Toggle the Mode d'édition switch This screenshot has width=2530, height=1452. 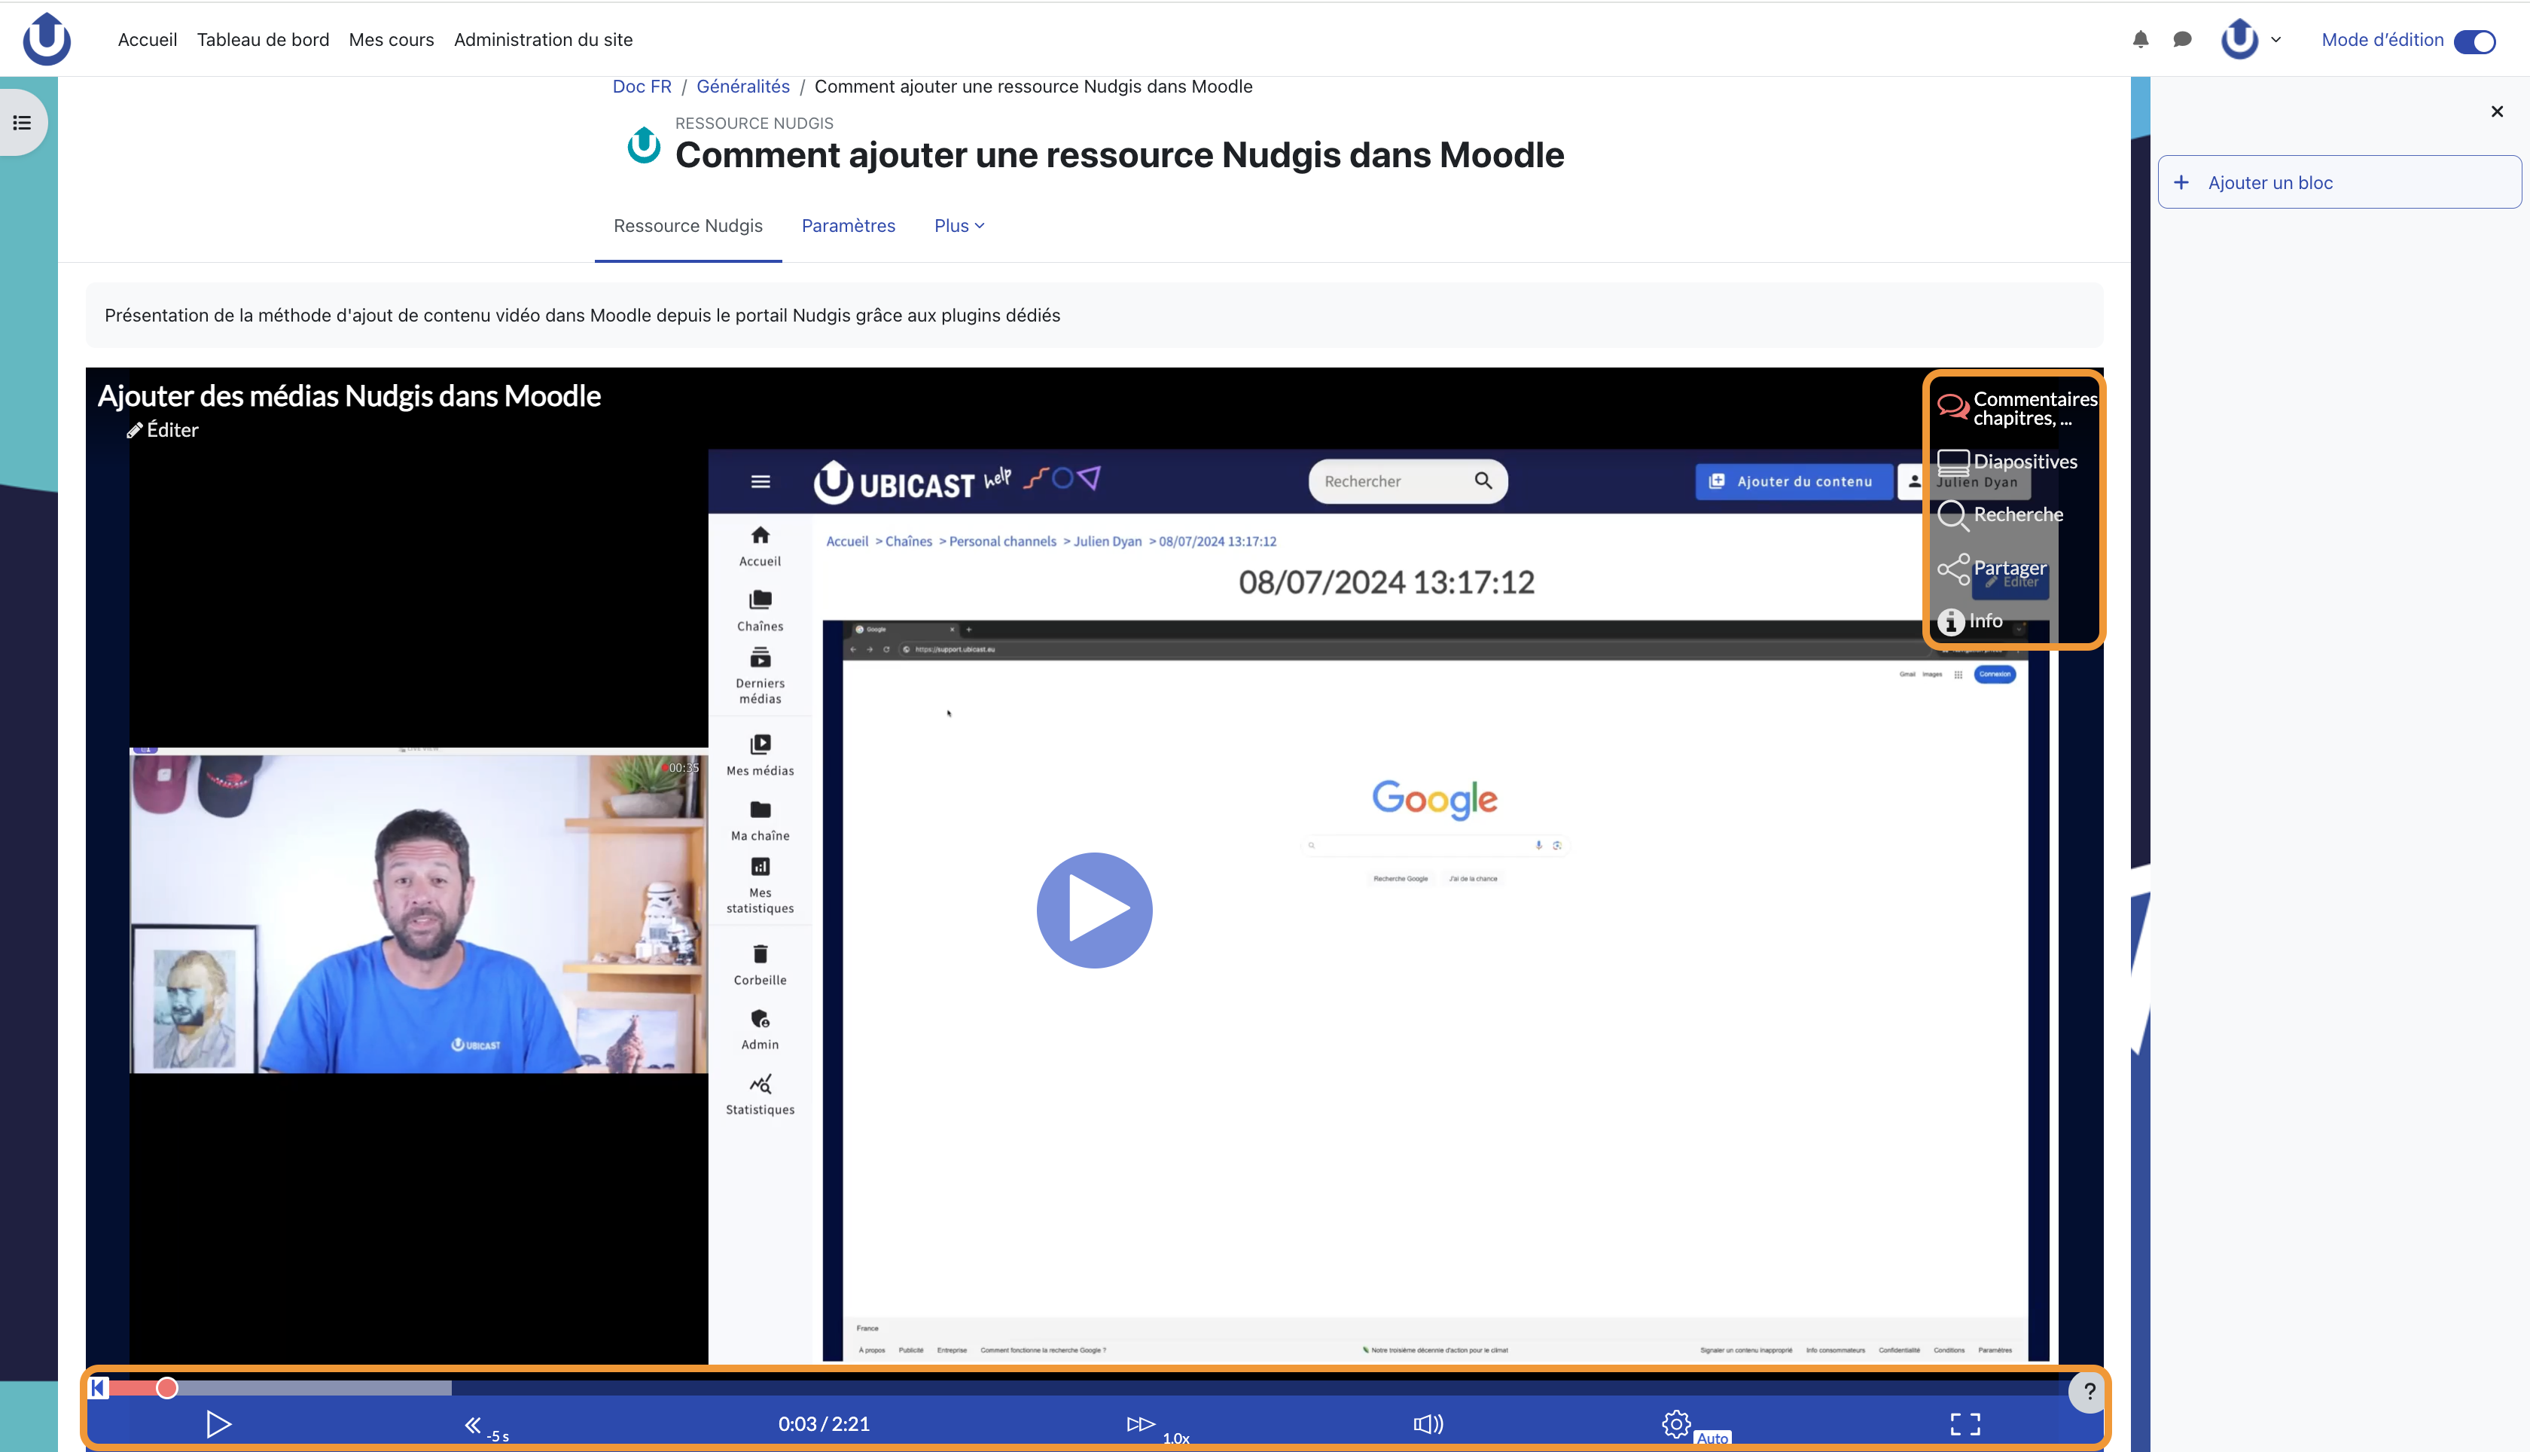click(x=2474, y=41)
